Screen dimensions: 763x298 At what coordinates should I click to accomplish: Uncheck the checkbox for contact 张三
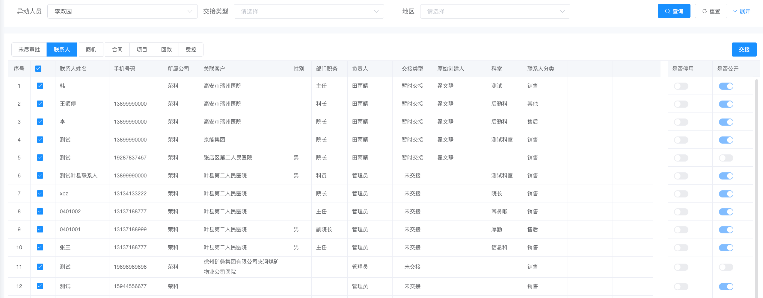tap(40, 247)
